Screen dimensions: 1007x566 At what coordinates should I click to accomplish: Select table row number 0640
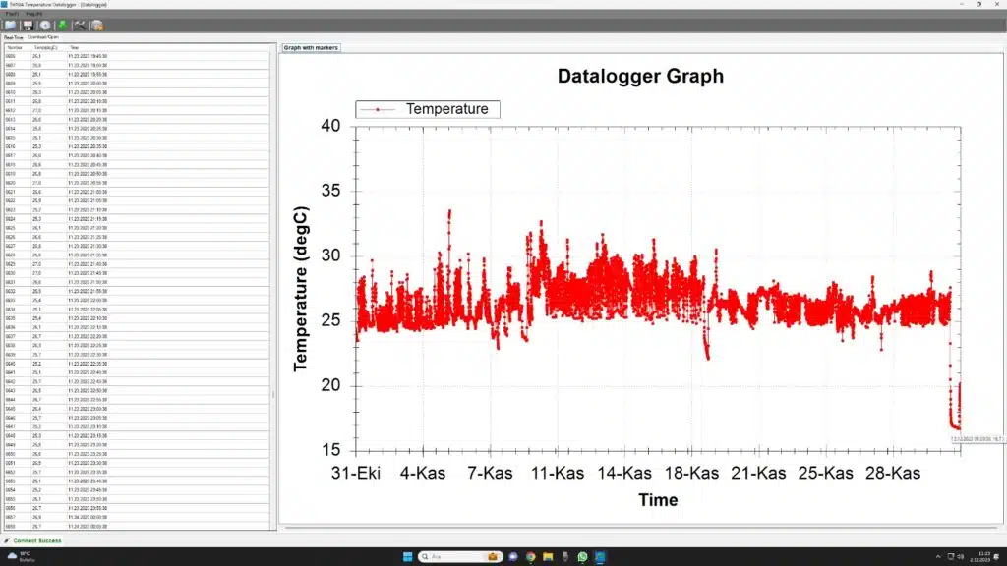tap(137, 364)
